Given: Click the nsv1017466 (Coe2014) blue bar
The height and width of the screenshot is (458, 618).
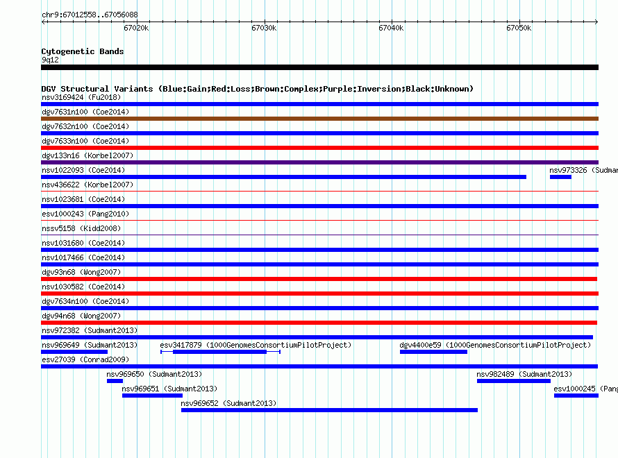Looking at the screenshot, I should click(319, 264).
